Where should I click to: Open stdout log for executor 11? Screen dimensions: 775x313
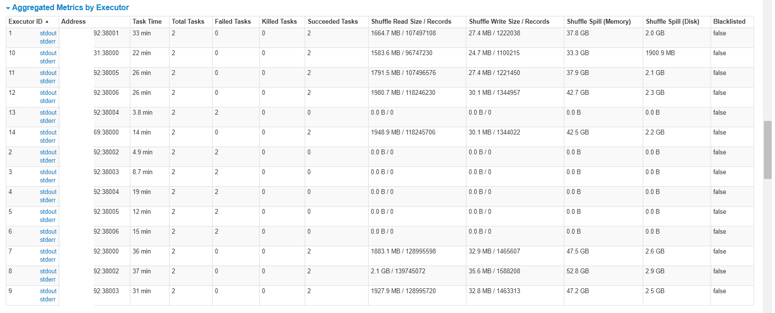coord(48,73)
